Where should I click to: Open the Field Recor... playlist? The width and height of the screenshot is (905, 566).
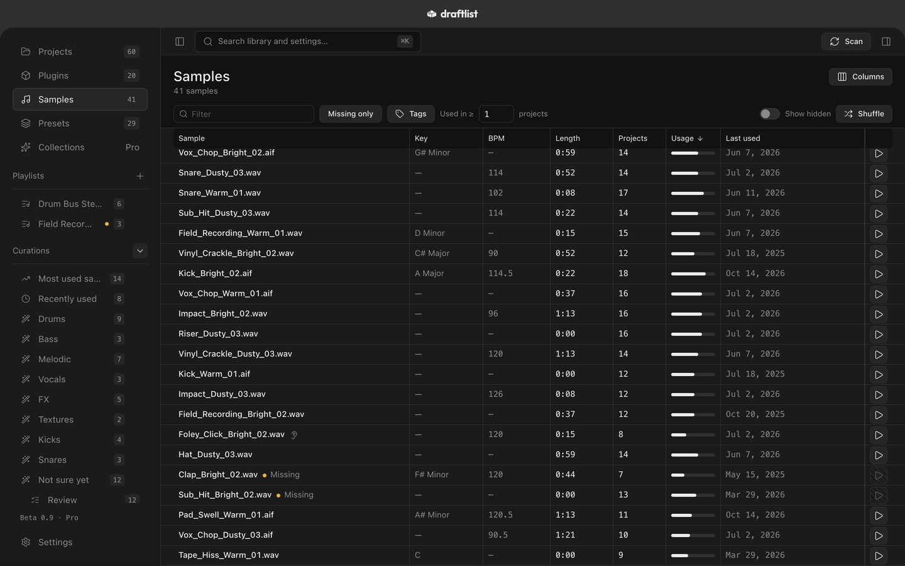(x=80, y=224)
